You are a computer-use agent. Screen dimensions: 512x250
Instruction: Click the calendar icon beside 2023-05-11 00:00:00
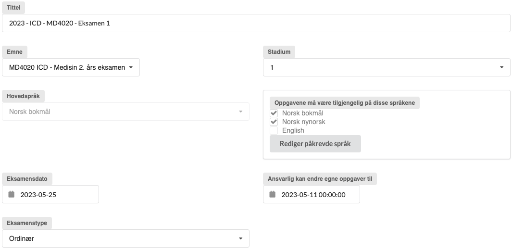coord(273,195)
